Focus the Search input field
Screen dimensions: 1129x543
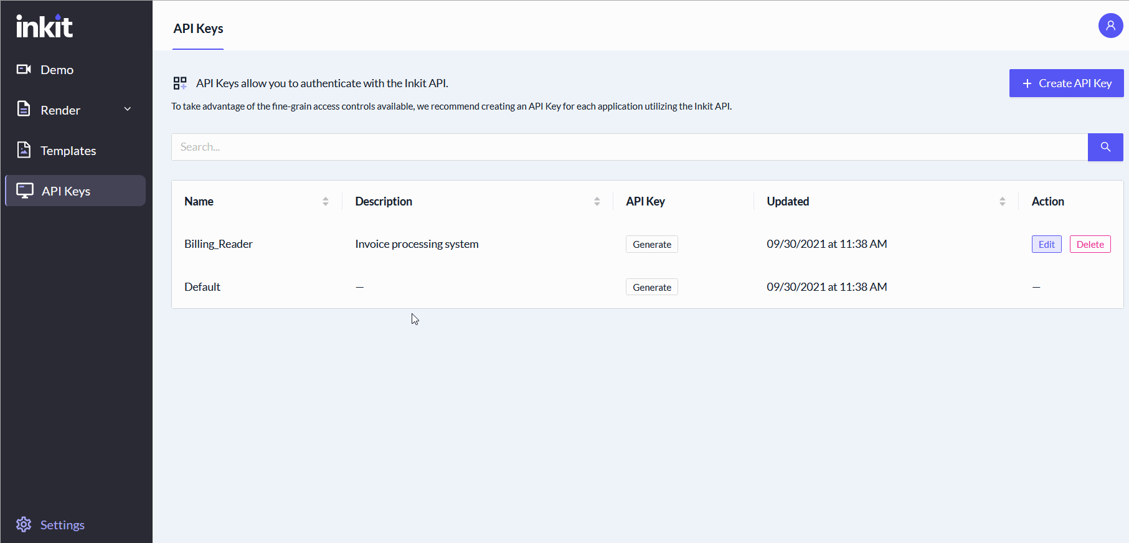(x=630, y=147)
